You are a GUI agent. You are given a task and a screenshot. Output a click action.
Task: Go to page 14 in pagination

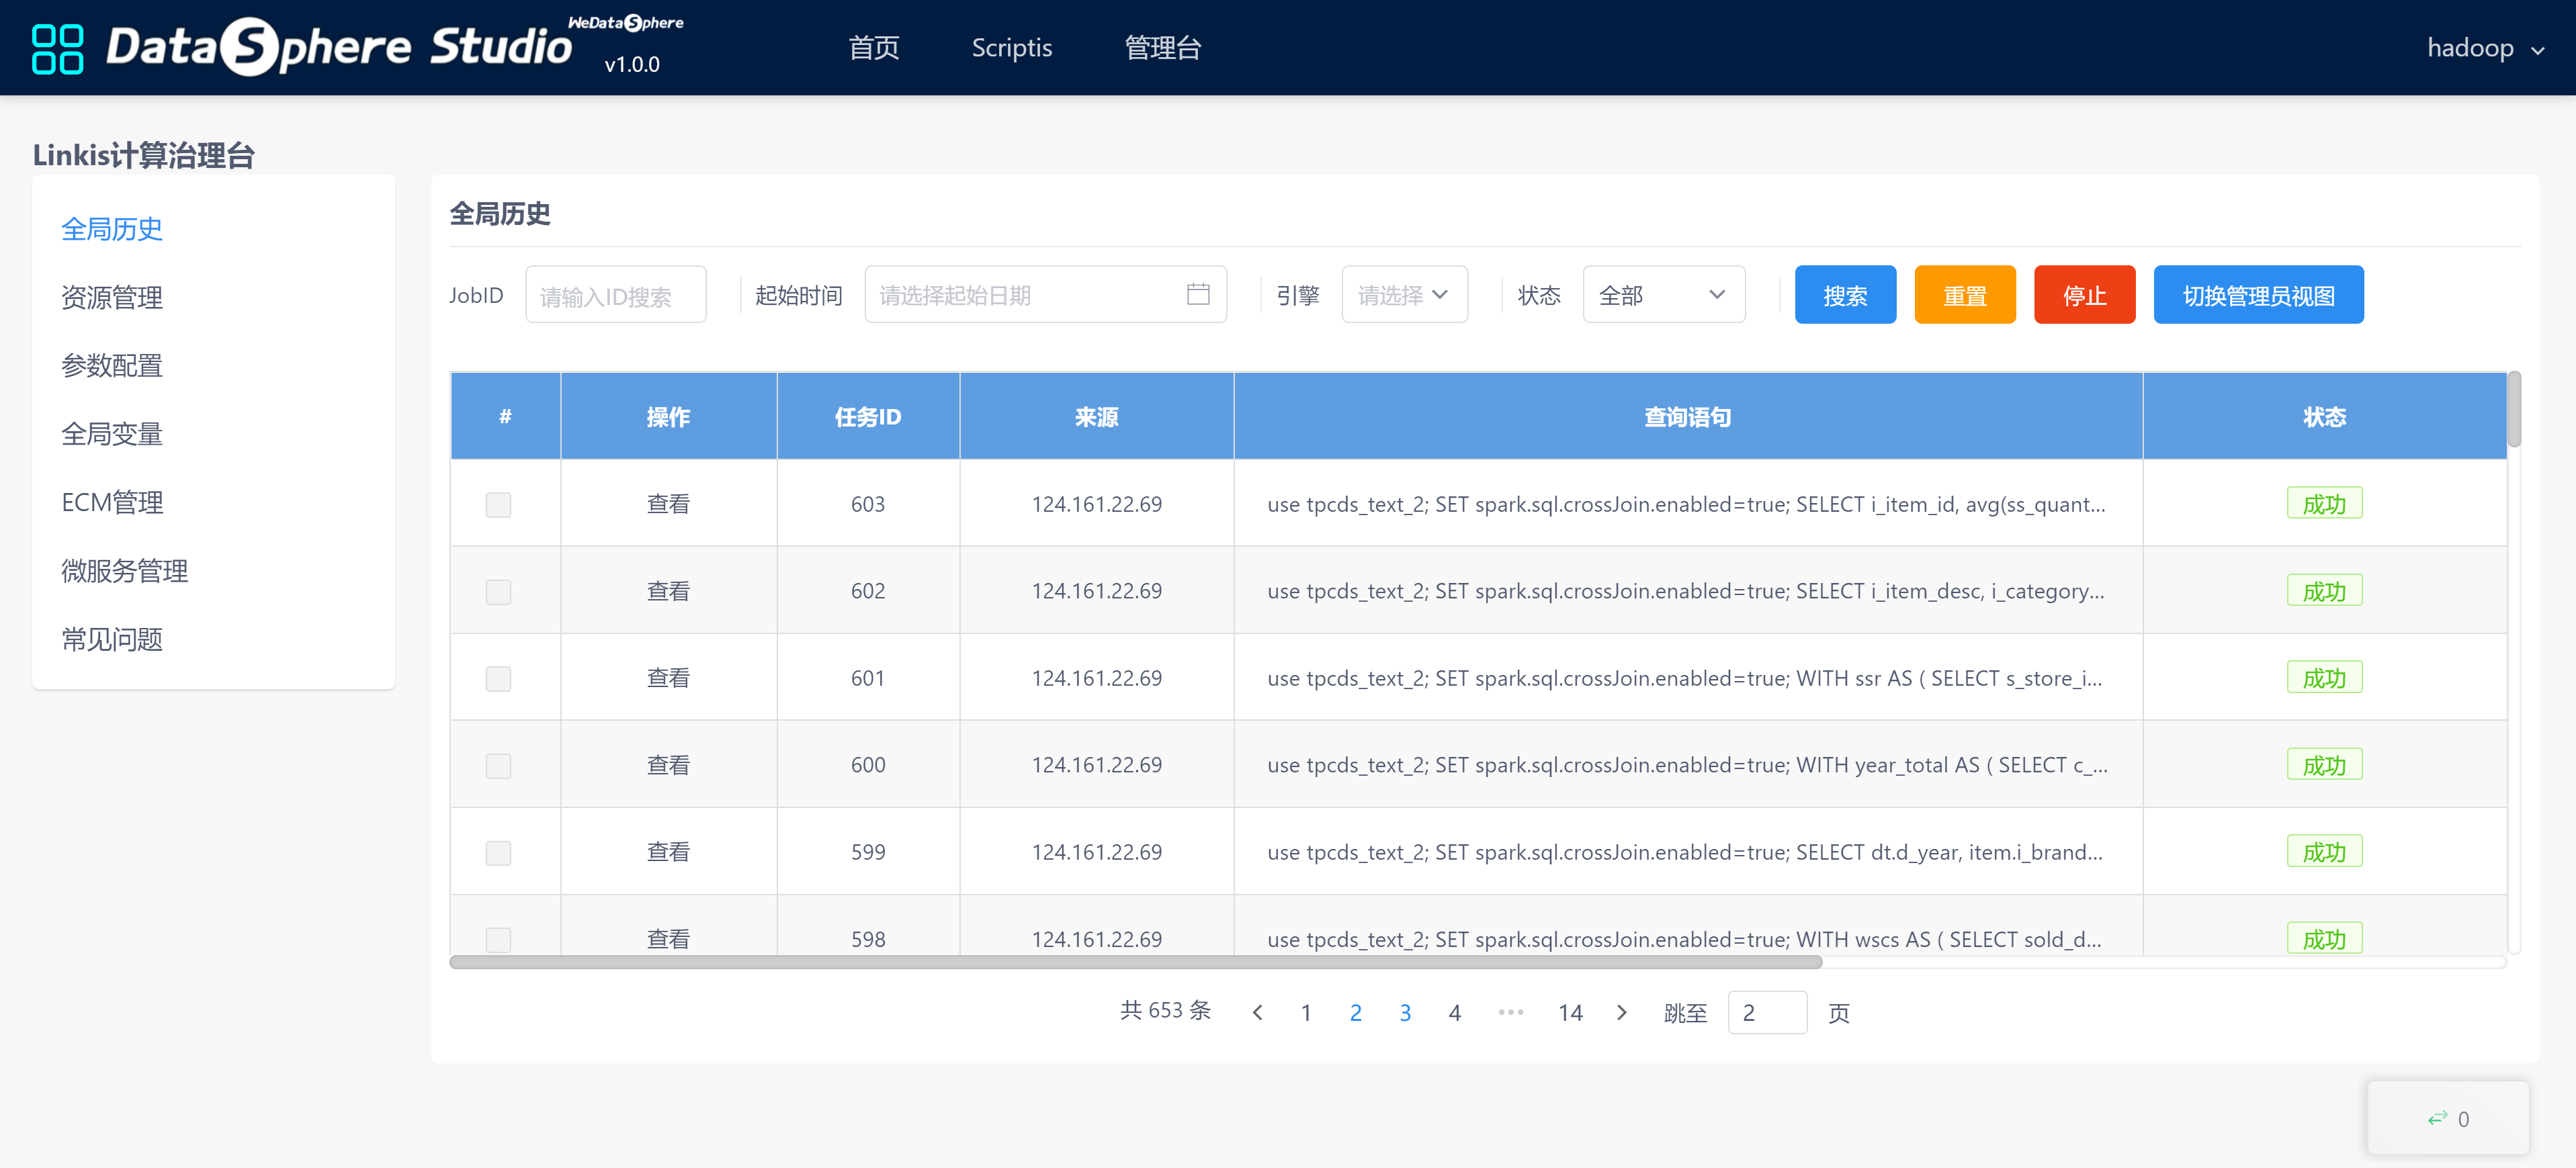pyautogui.click(x=1570, y=1013)
